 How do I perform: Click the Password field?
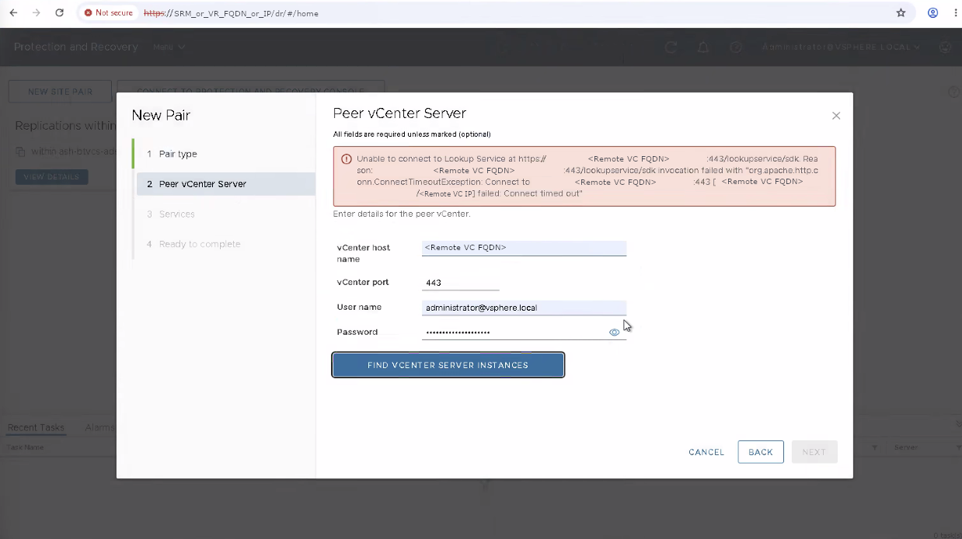(524, 332)
